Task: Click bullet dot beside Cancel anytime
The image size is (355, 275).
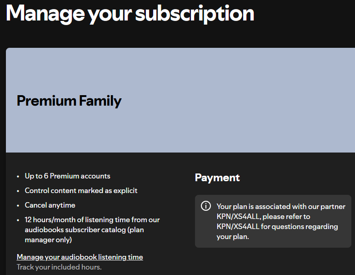Action: coord(18,206)
